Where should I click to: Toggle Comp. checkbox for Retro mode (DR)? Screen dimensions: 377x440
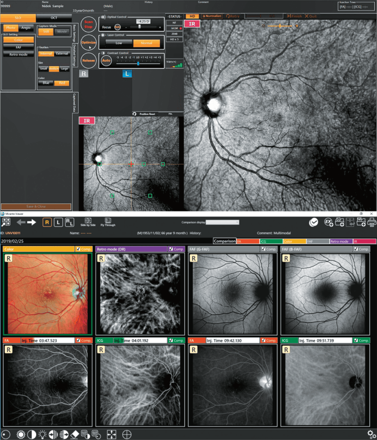point(171,249)
